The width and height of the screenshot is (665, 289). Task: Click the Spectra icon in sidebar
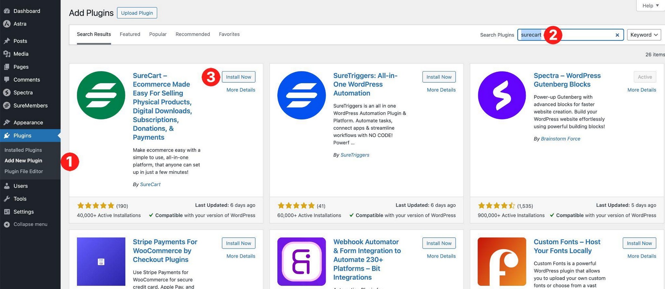(x=7, y=93)
